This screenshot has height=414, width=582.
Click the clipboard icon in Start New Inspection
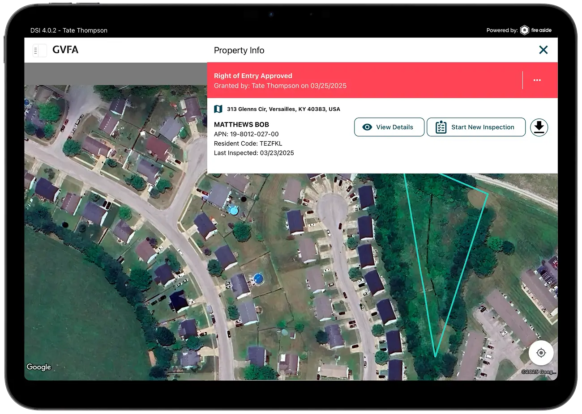(x=441, y=127)
